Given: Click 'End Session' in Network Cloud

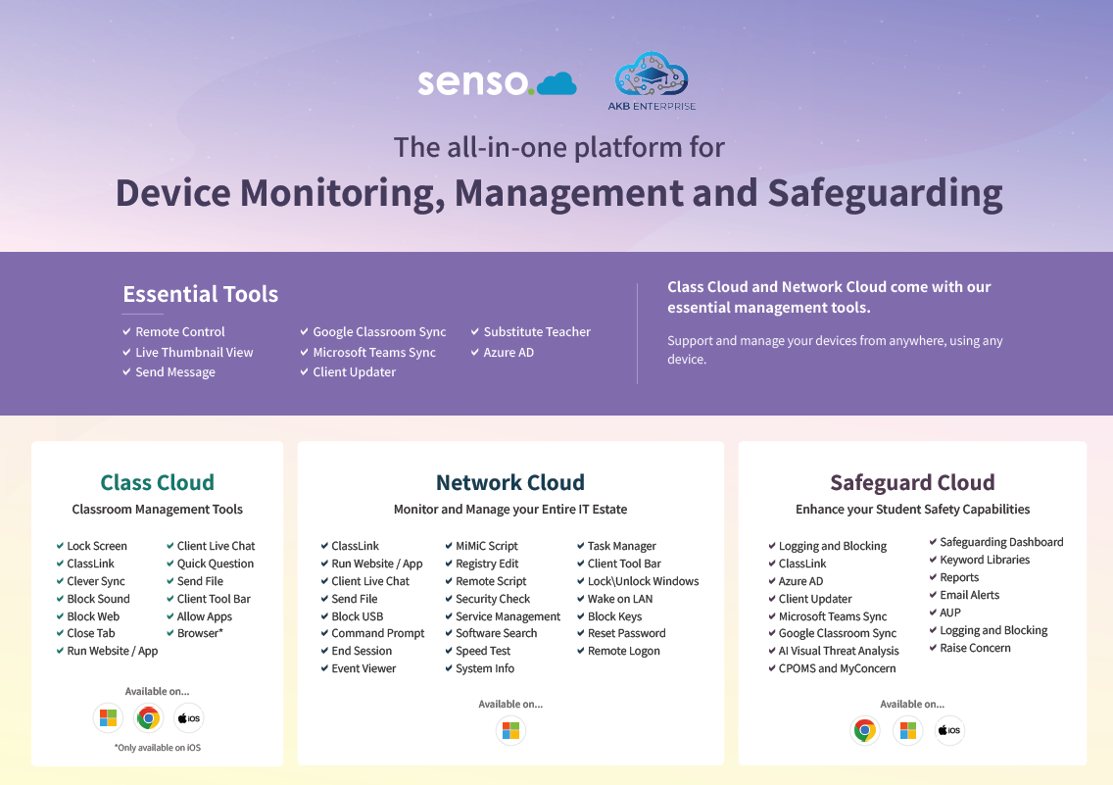Looking at the screenshot, I should [362, 651].
